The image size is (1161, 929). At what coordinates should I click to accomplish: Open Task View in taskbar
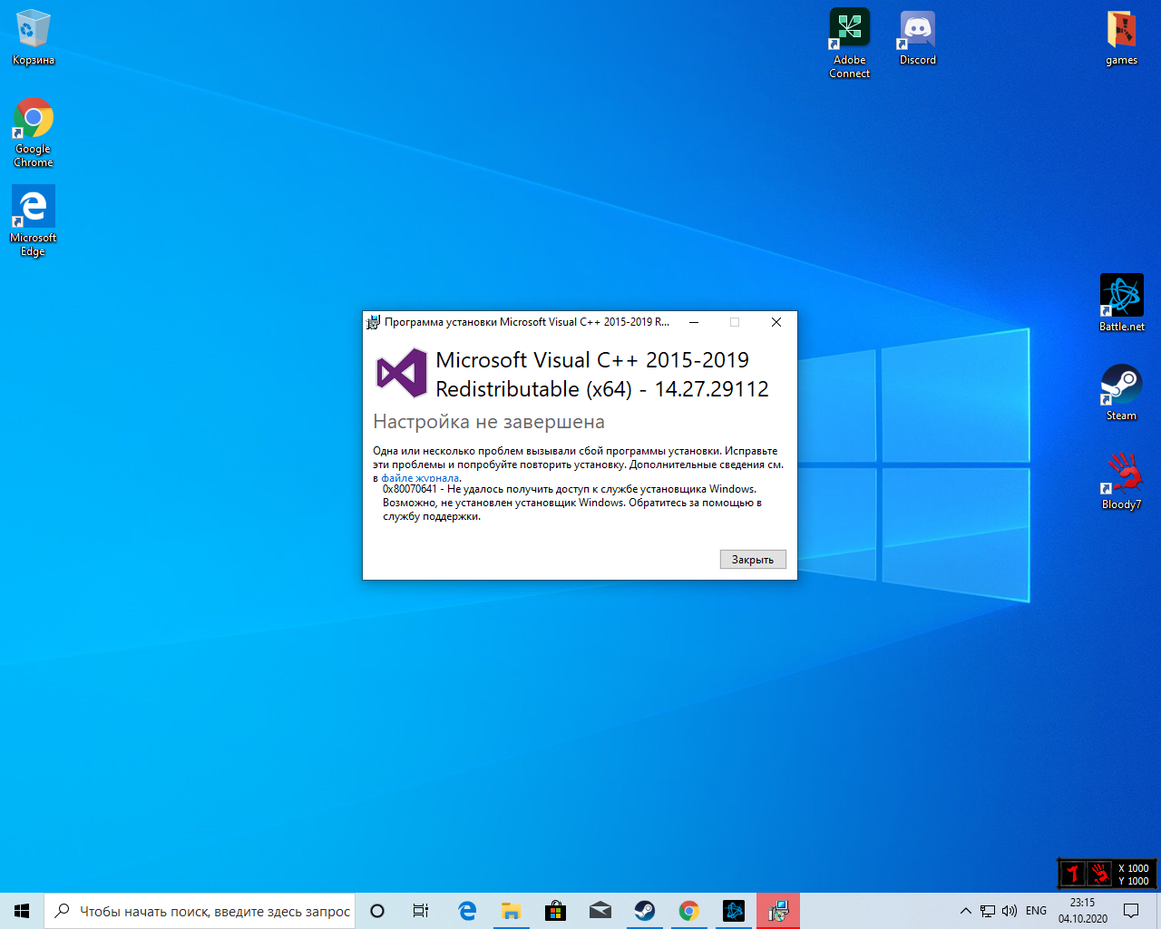point(421,911)
